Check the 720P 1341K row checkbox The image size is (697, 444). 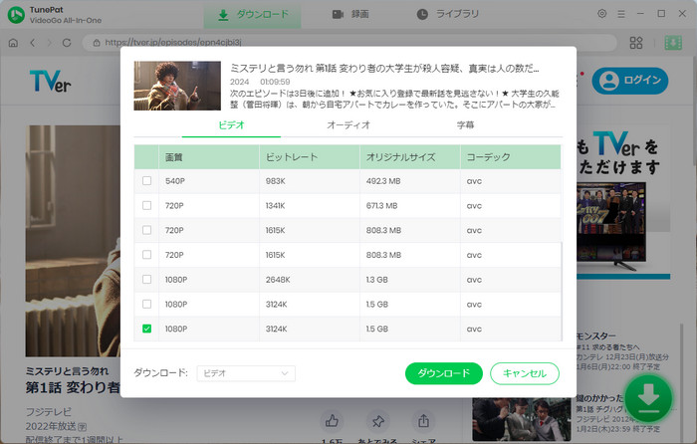(x=146, y=205)
